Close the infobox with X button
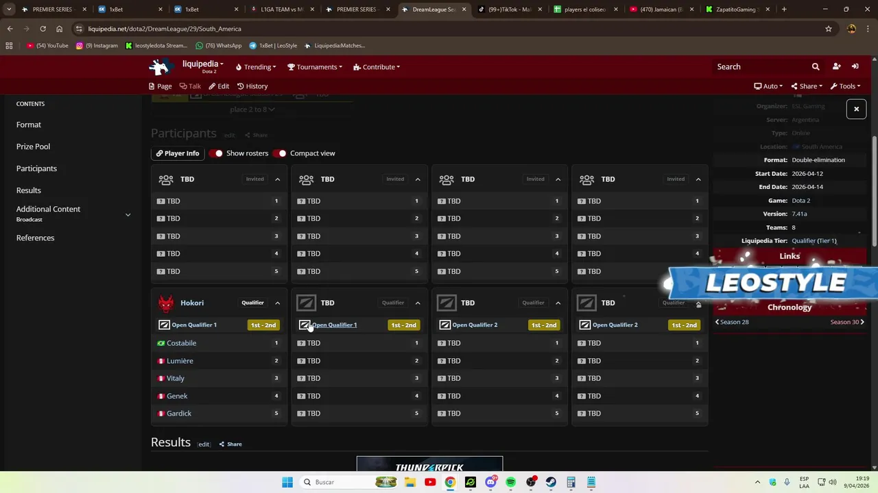878x493 pixels. [856, 109]
